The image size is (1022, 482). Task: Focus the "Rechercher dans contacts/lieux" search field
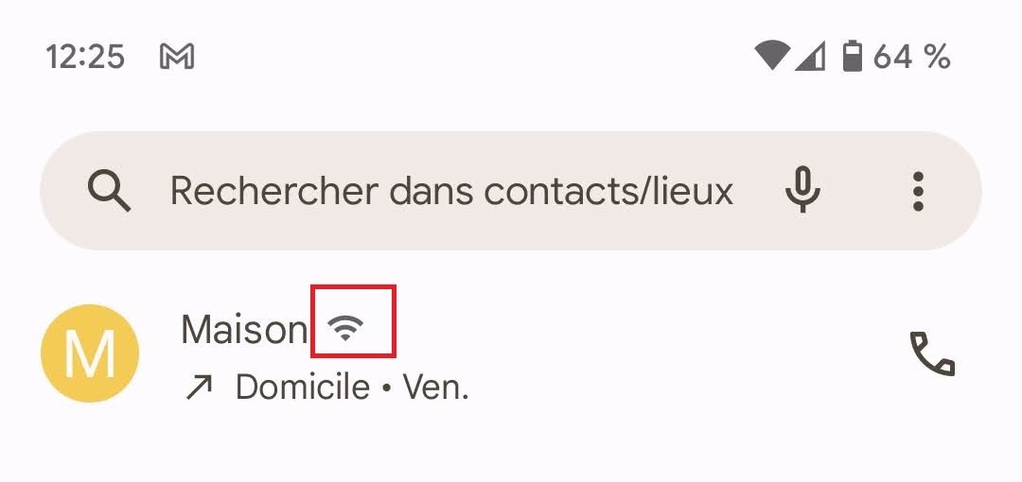[x=450, y=192]
